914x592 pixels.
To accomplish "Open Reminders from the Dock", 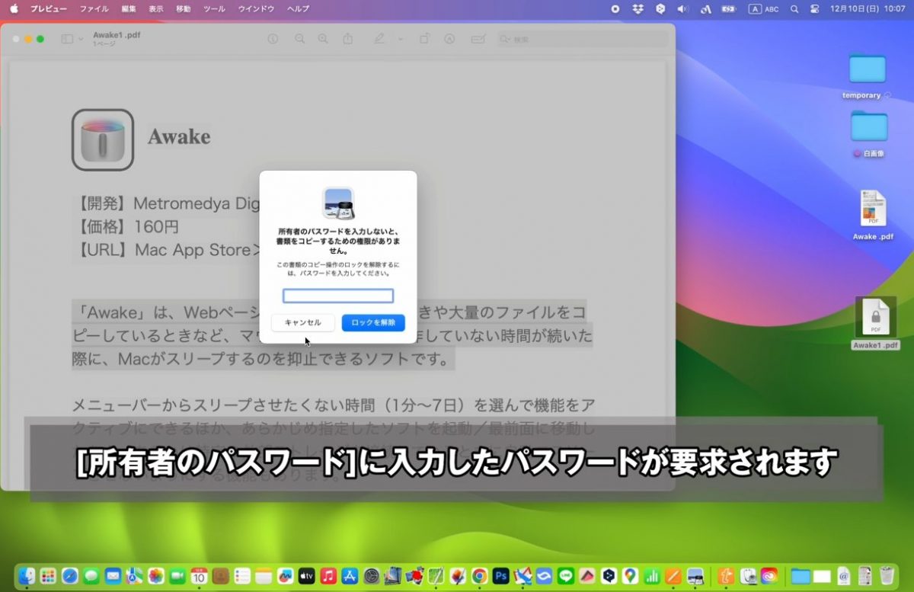I will click(x=242, y=575).
